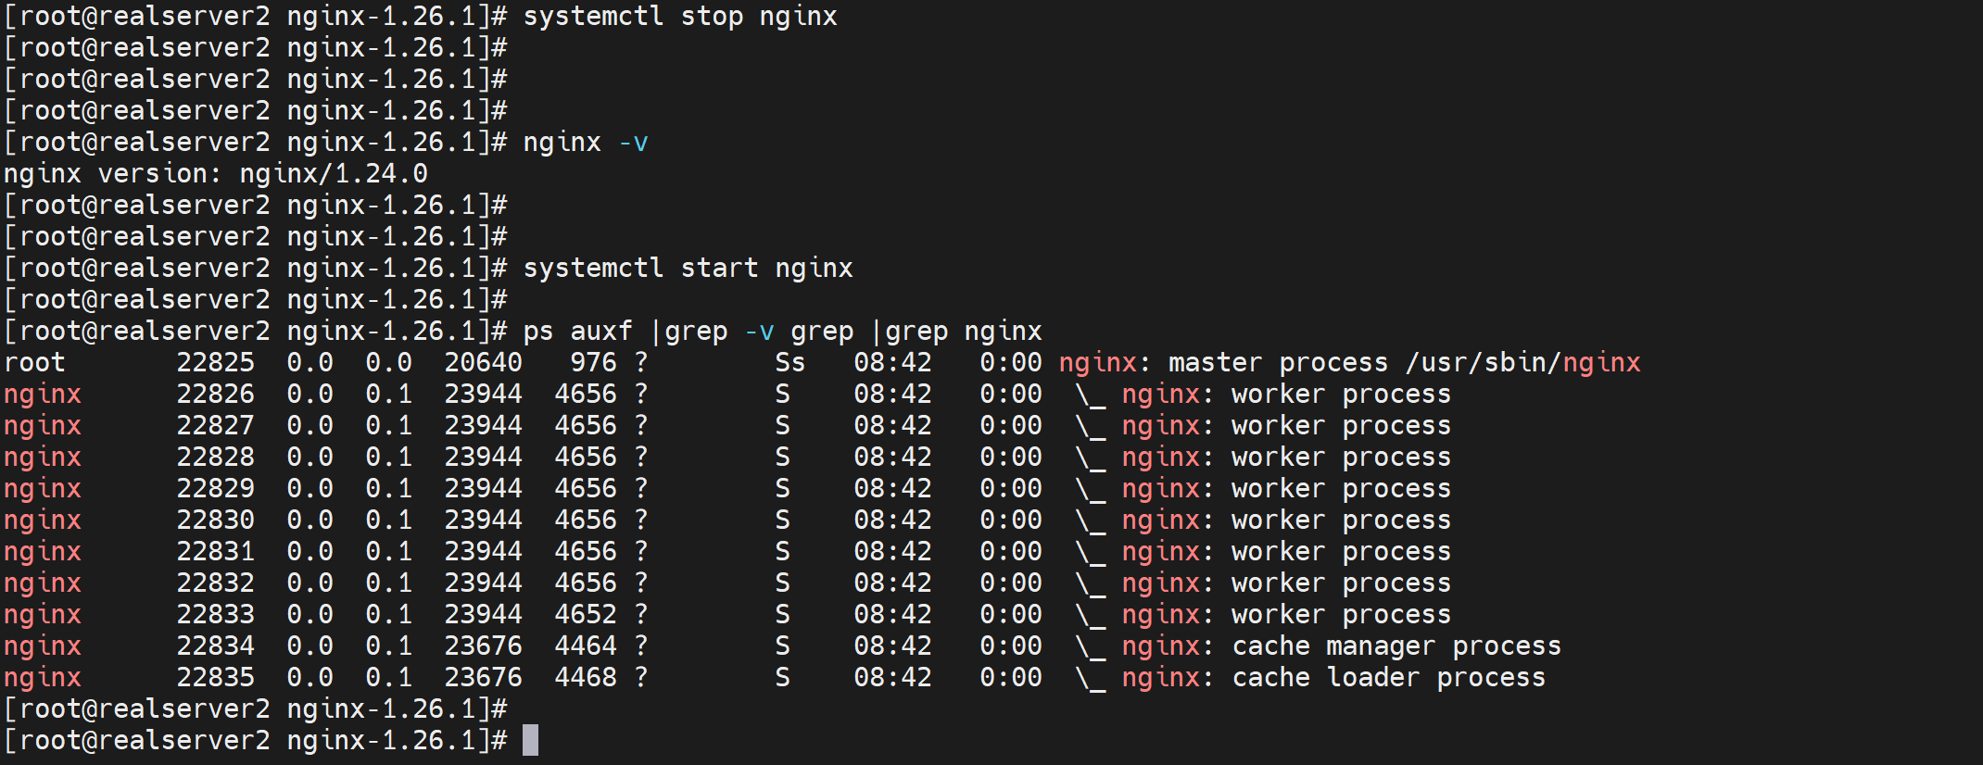Screen dimensions: 1983x765
Task: Click PID 22834 of the cache manager
Action: [x=215, y=646]
